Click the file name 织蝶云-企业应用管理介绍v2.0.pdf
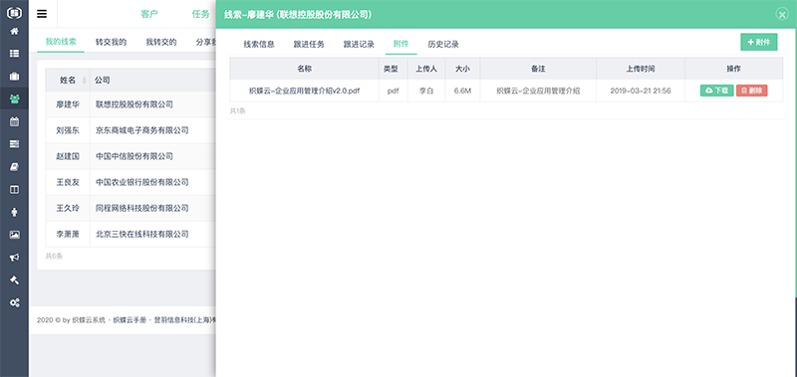Viewport: 797px width, 377px height. 305,91
